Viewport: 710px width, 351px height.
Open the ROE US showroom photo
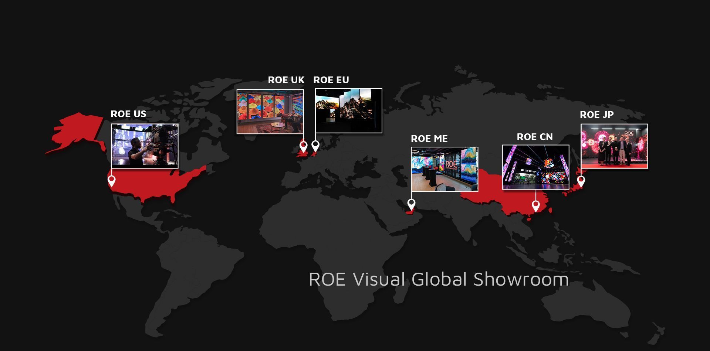[145, 146]
